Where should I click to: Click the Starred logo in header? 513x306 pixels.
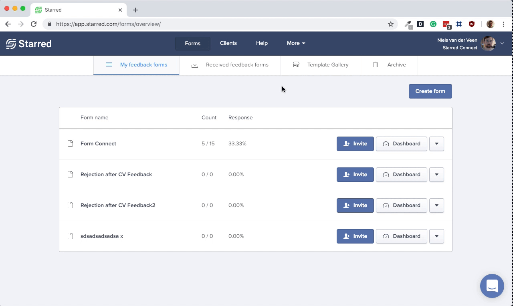click(29, 44)
